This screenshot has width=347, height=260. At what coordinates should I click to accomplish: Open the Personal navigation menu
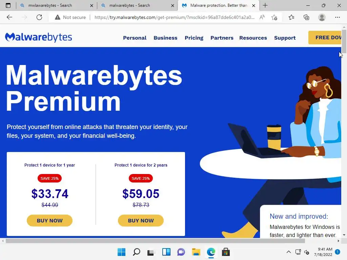click(135, 38)
